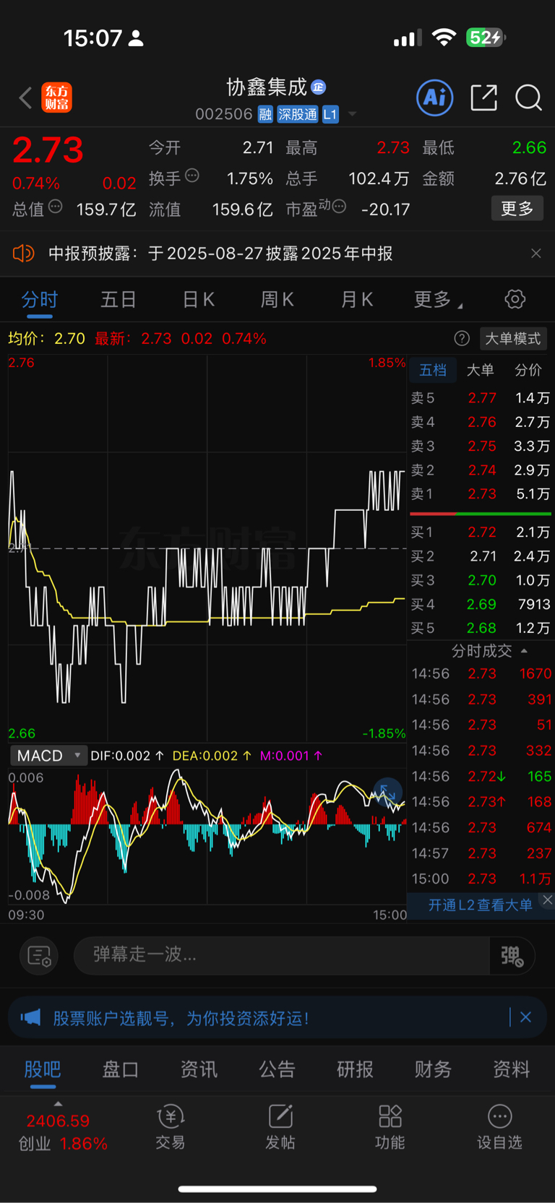Toggle 大单模式 button
This screenshot has height=1203, width=555.
(x=512, y=338)
